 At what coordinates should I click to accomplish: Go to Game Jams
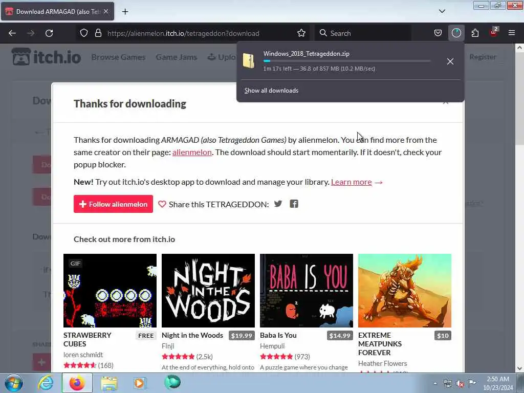(x=176, y=57)
